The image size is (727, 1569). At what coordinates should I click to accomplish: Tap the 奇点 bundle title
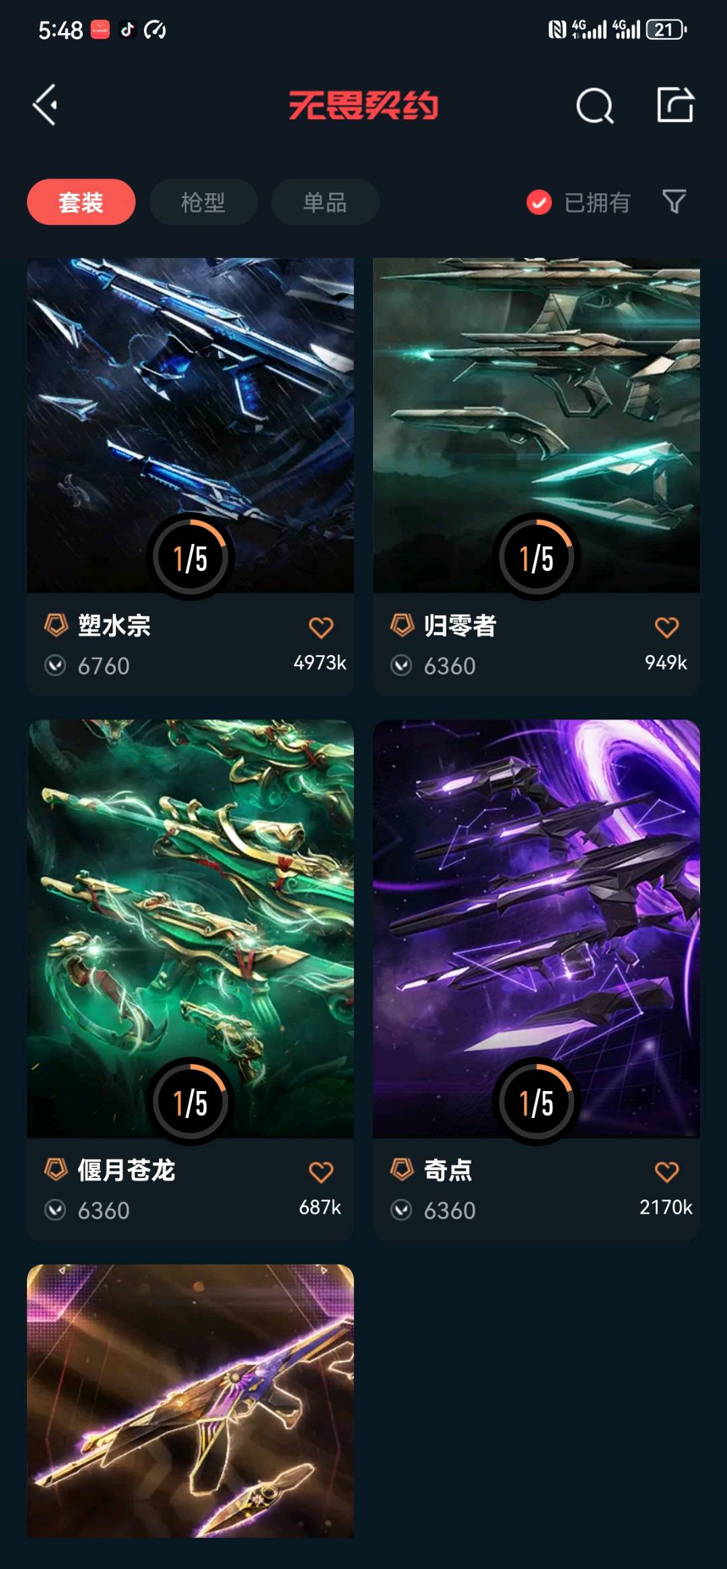tap(448, 1170)
